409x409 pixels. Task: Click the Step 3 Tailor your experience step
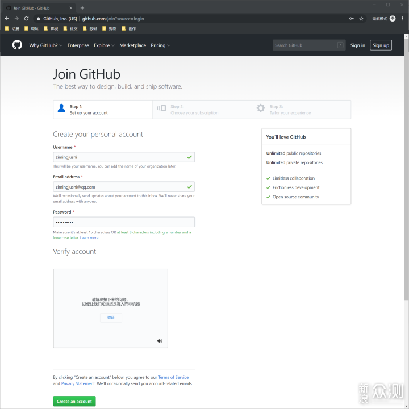coord(301,110)
